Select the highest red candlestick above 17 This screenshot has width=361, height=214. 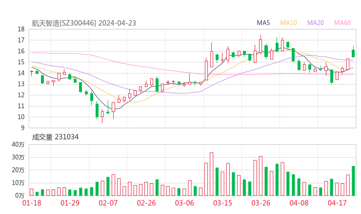tap(261, 46)
